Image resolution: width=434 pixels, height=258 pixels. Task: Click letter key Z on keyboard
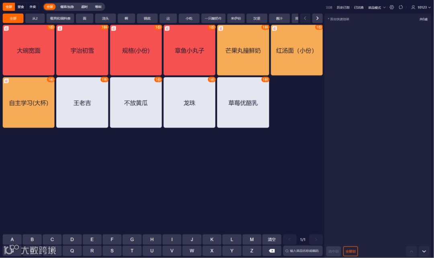click(252, 250)
